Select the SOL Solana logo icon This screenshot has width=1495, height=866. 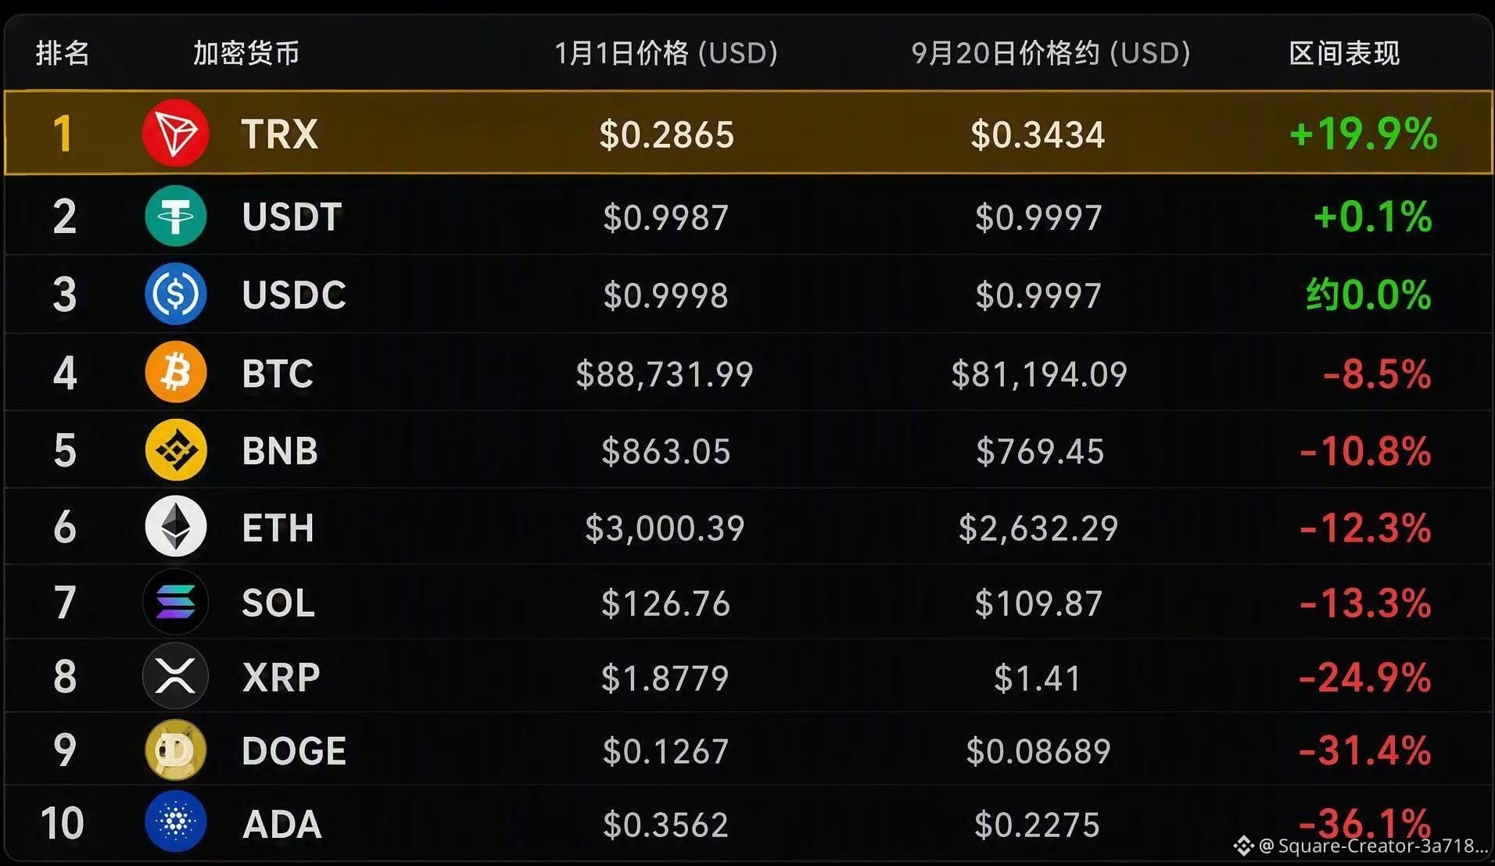(x=176, y=602)
